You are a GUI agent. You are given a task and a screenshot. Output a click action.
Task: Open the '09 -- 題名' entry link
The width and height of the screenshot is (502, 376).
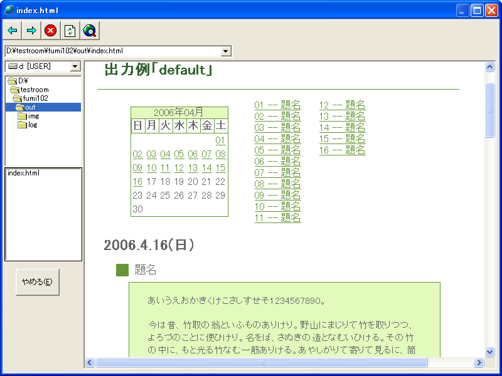[x=277, y=195]
